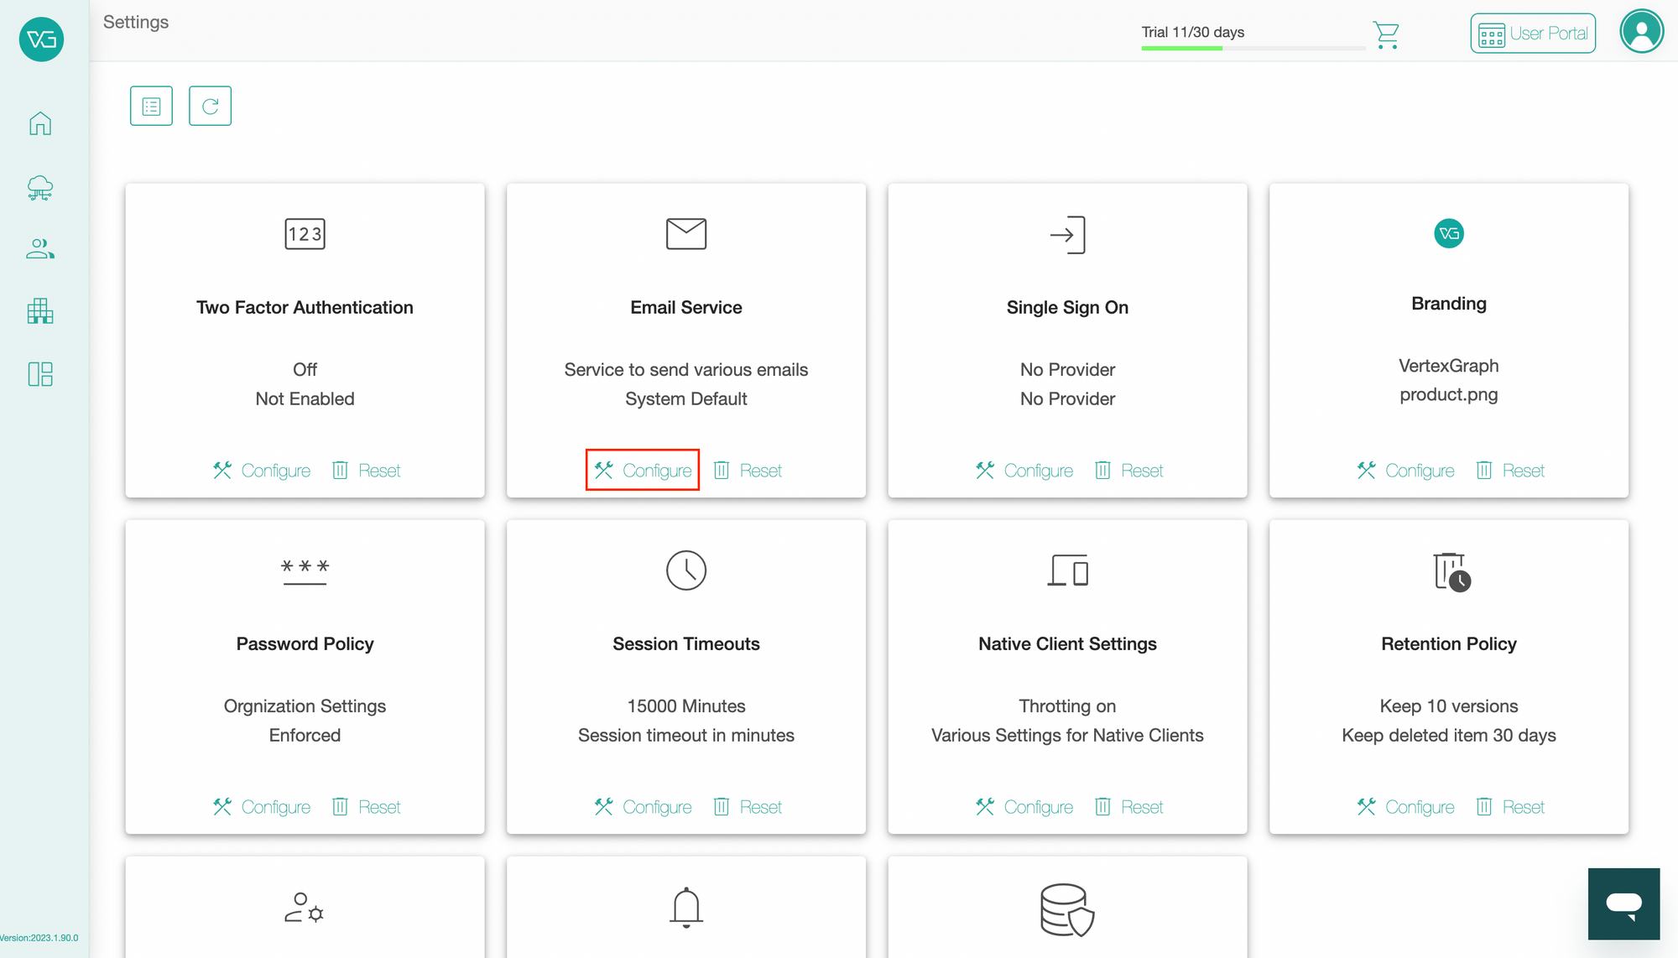Refresh settings with the reload icon
The height and width of the screenshot is (958, 1678).
pos(210,106)
